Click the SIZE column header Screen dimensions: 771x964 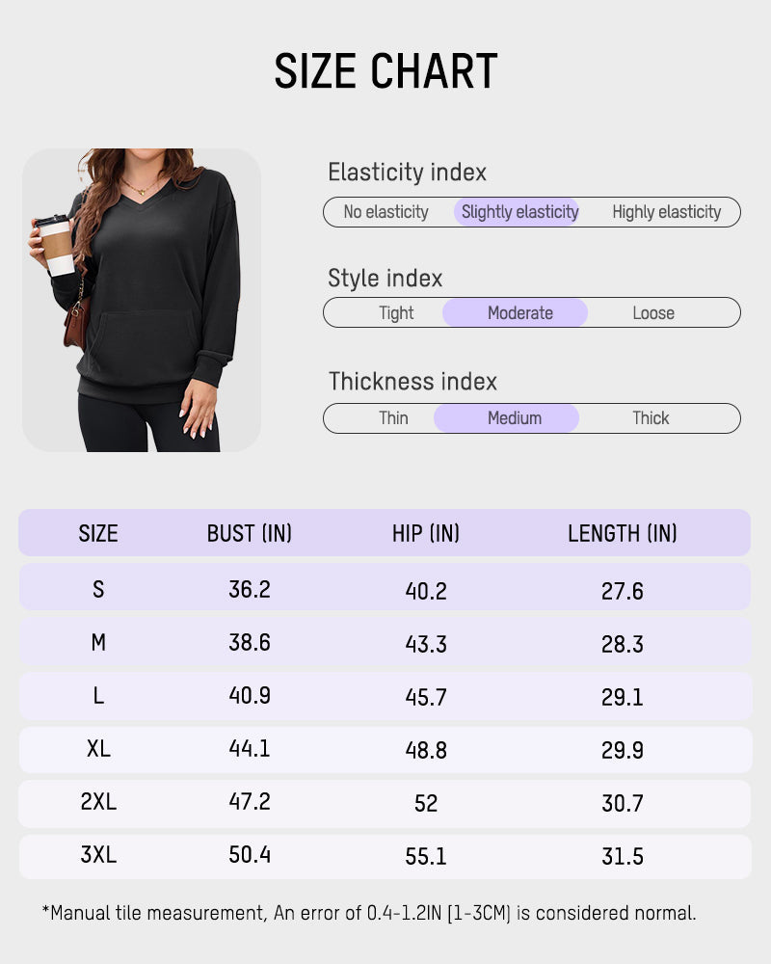pyautogui.click(x=98, y=533)
